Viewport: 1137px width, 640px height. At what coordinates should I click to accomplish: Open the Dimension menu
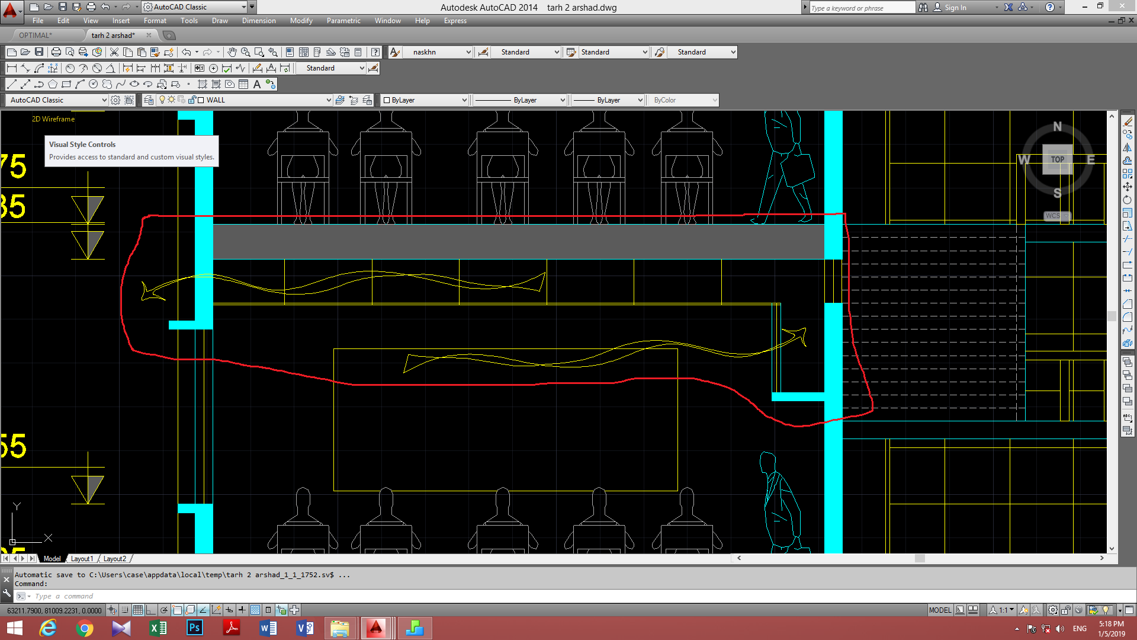259,21
